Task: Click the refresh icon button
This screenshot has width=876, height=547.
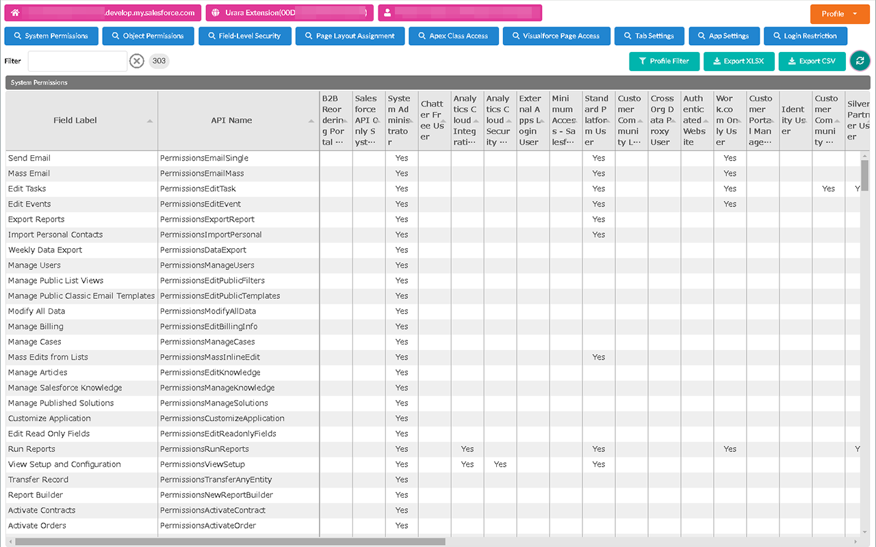Action: click(860, 61)
